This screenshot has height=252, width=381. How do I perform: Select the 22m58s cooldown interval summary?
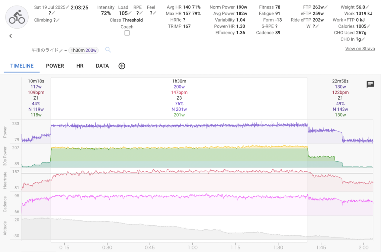click(x=340, y=98)
